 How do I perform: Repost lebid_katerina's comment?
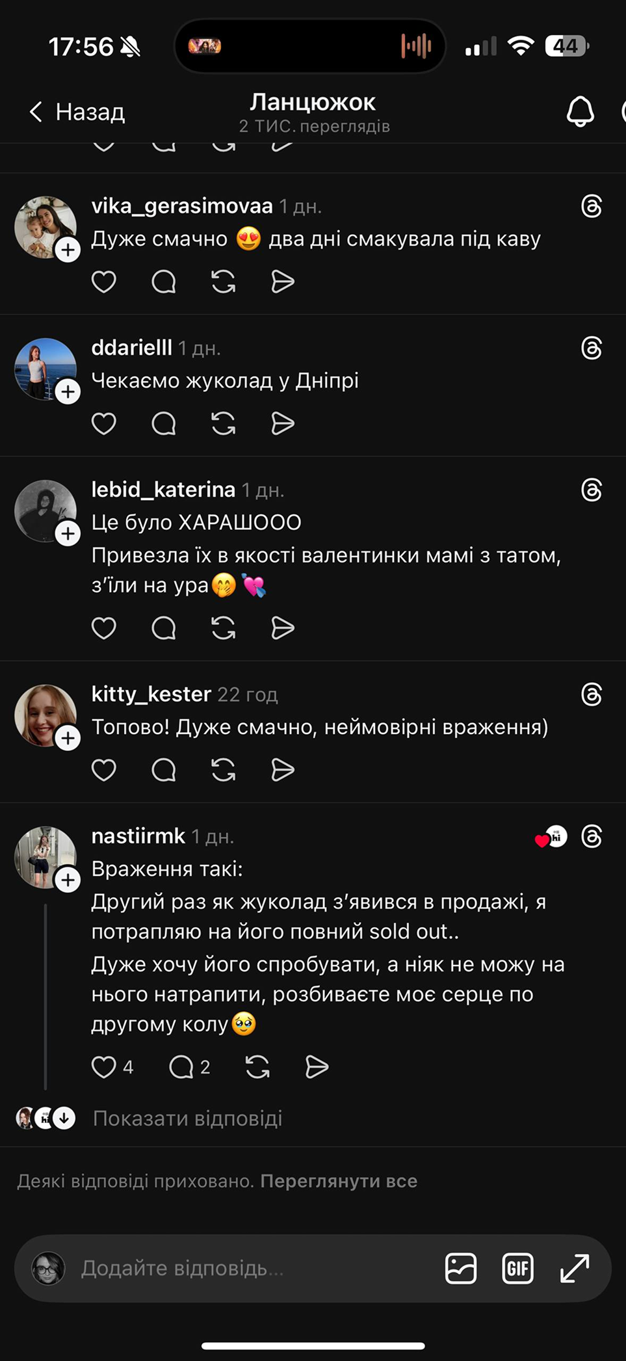coord(224,628)
